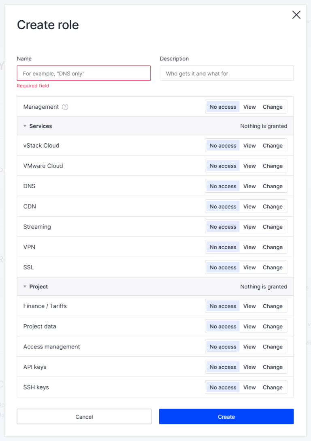
Task: Set Streaming to View
Action: coord(249,227)
